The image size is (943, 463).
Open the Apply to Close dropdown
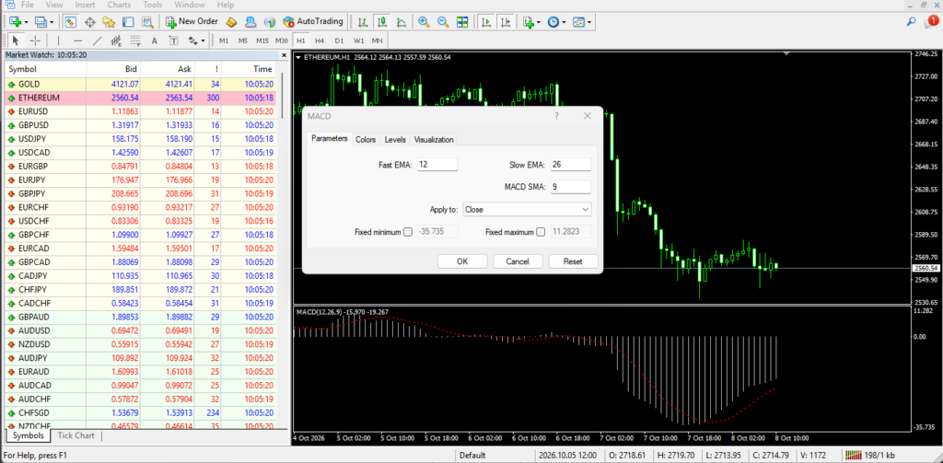pos(527,209)
